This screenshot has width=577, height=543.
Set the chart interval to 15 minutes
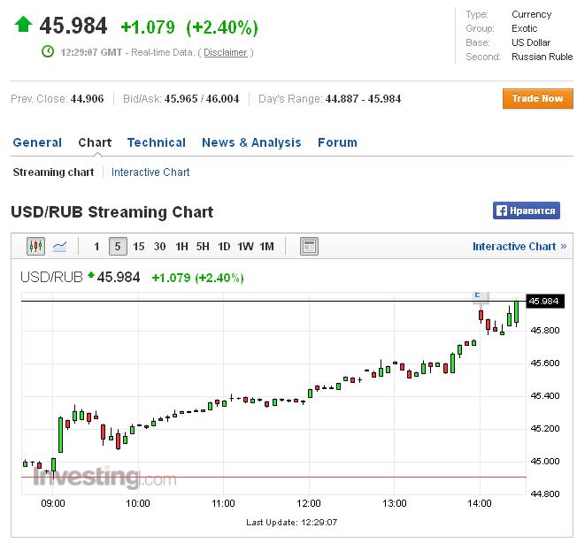(138, 247)
